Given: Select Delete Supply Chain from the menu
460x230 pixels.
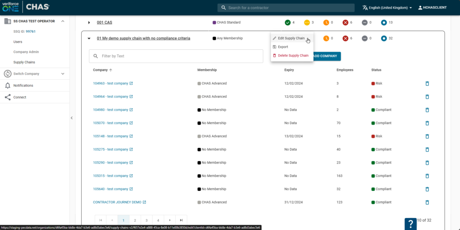Looking at the screenshot, I should click(292, 56).
